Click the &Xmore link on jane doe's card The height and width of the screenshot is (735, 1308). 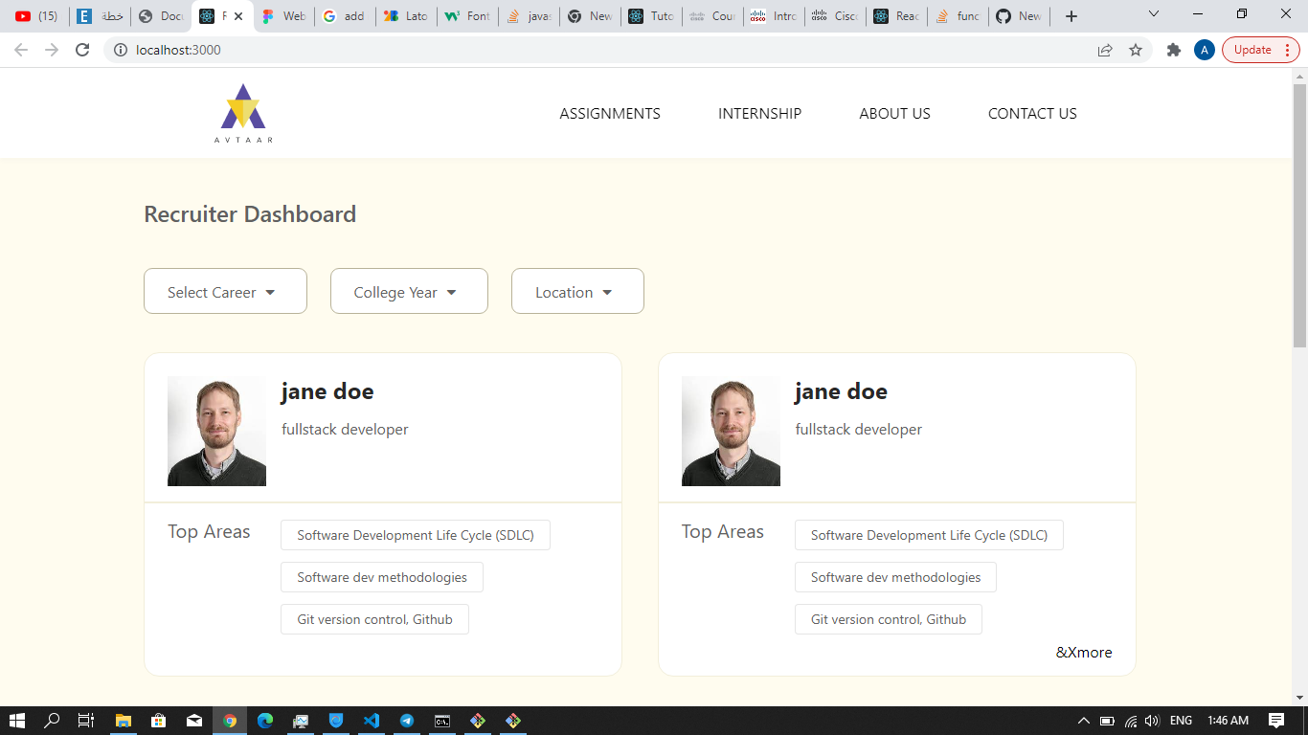[1084, 652]
